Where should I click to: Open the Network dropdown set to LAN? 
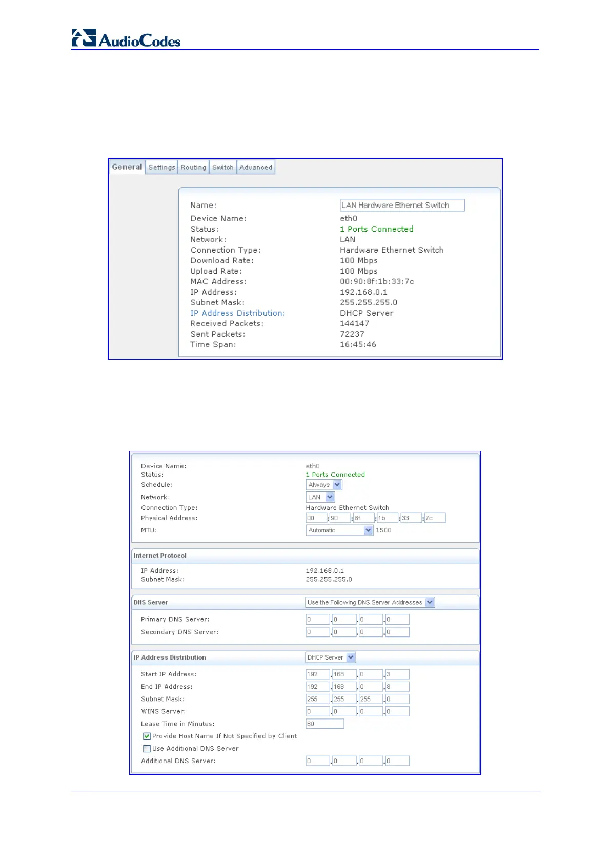click(320, 497)
